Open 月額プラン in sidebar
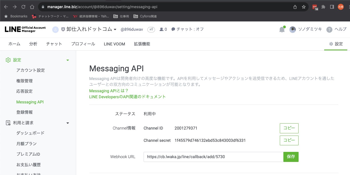This screenshot has height=175, width=350. [26, 144]
